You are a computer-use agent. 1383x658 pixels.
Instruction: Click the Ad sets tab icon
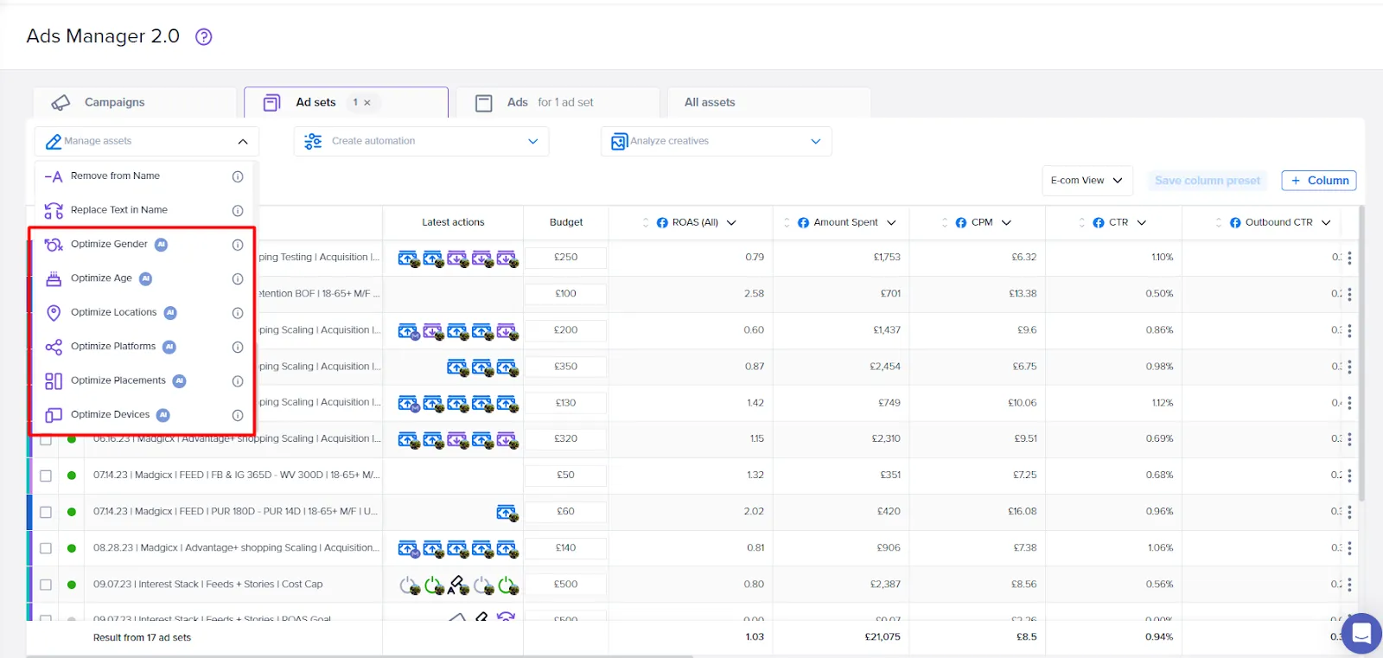[x=271, y=103]
